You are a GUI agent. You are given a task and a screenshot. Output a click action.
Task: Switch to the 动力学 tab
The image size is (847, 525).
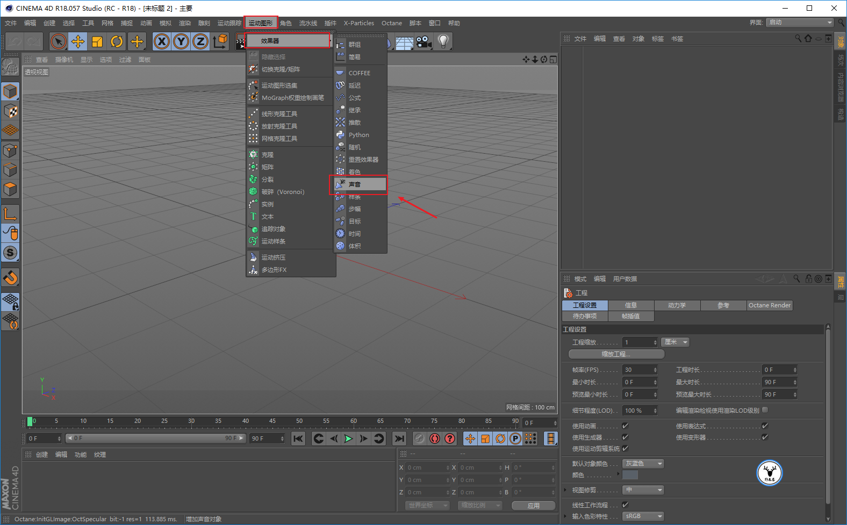tap(677, 305)
